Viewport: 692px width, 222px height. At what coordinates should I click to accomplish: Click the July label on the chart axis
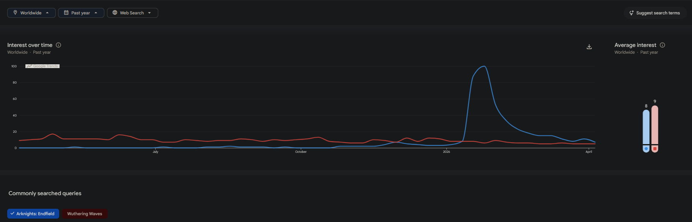(156, 152)
